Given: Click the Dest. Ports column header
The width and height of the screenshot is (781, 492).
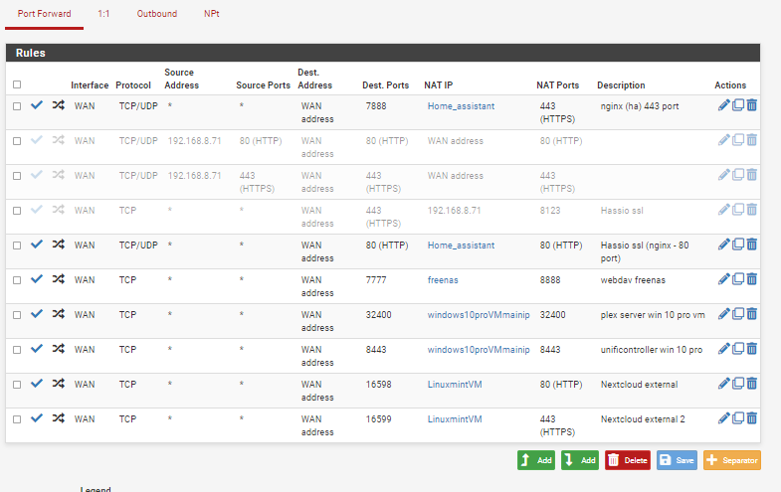Looking at the screenshot, I should pos(385,85).
